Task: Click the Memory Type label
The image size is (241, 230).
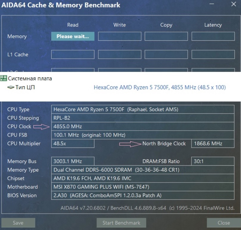Action: click(x=23, y=170)
